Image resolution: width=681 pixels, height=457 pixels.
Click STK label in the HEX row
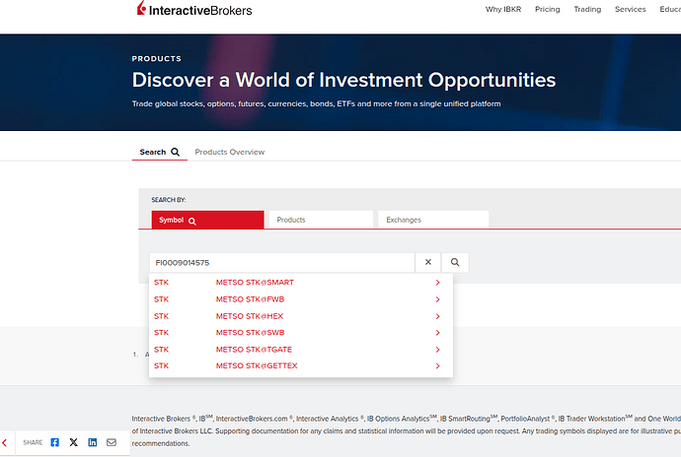pyautogui.click(x=161, y=316)
